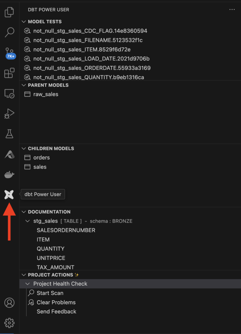Open the Docker extension view
This screenshot has height=334, width=241.
9,174
